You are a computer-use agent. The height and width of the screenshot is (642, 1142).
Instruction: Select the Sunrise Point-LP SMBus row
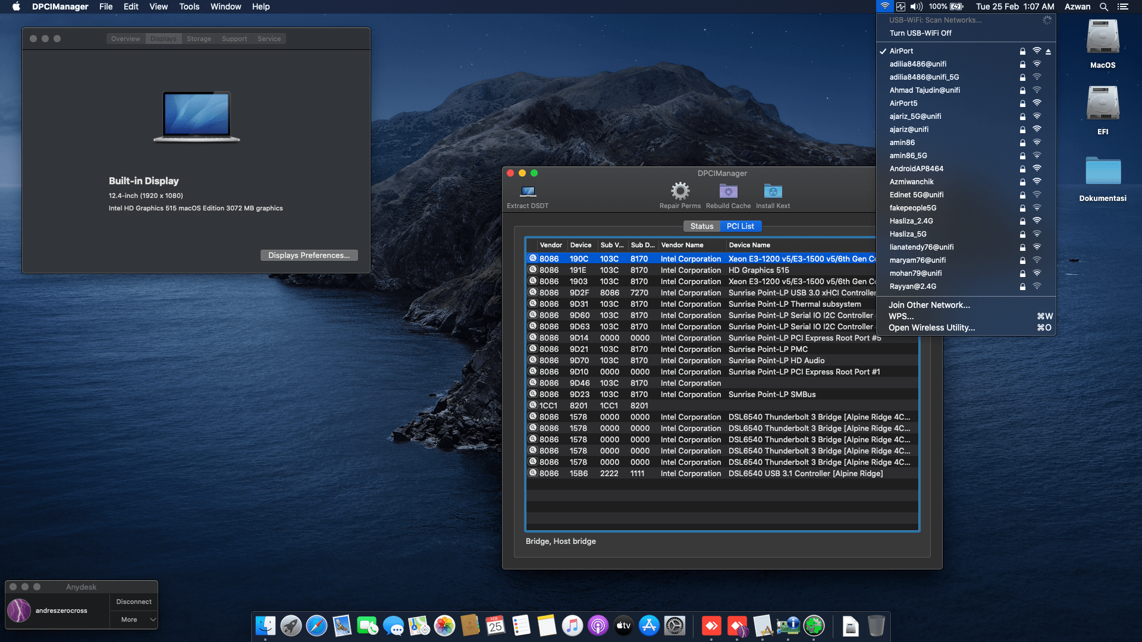point(722,395)
